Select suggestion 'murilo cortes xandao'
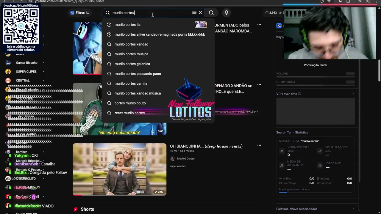The width and height of the screenshot is (381, 214). [x=158, y=44]
